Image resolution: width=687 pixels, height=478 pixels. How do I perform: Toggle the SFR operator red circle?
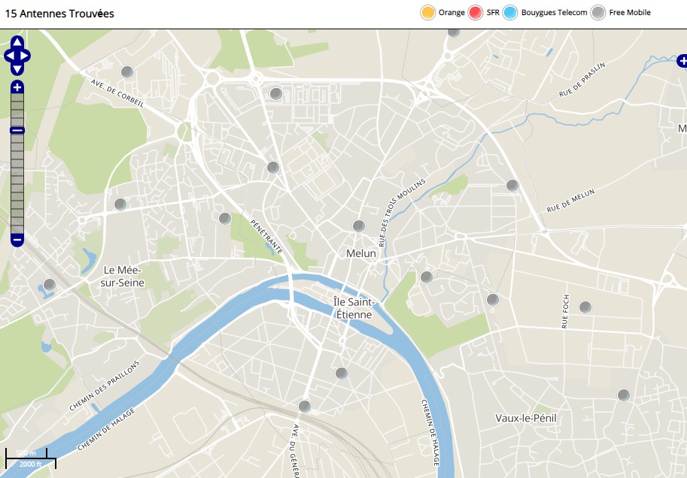475,13
